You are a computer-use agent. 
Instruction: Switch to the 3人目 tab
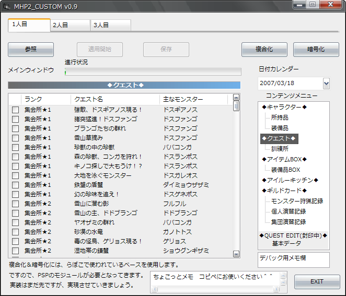111,25
